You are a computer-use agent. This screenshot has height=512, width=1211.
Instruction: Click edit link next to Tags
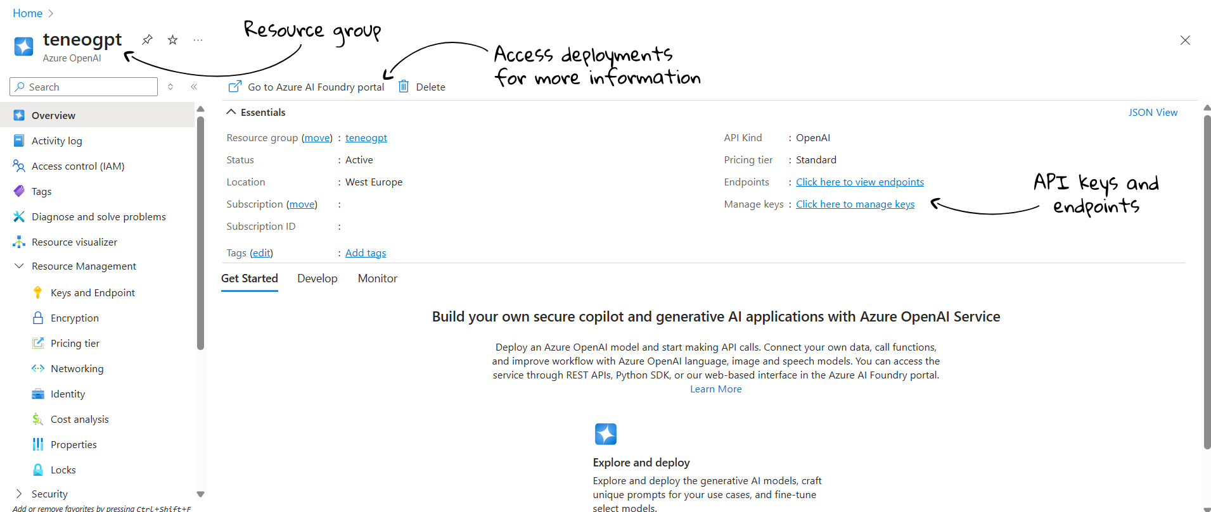click(261, 253)
